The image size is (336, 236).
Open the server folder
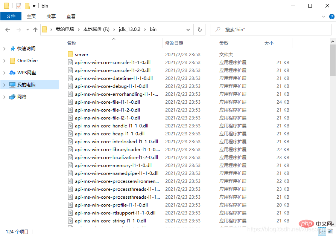pos(81,54)
